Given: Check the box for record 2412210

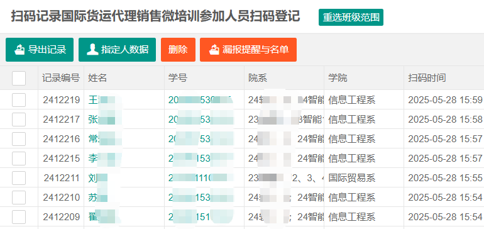Looking at the screenshot, I should pyautogui.click(x=19, y=198).
